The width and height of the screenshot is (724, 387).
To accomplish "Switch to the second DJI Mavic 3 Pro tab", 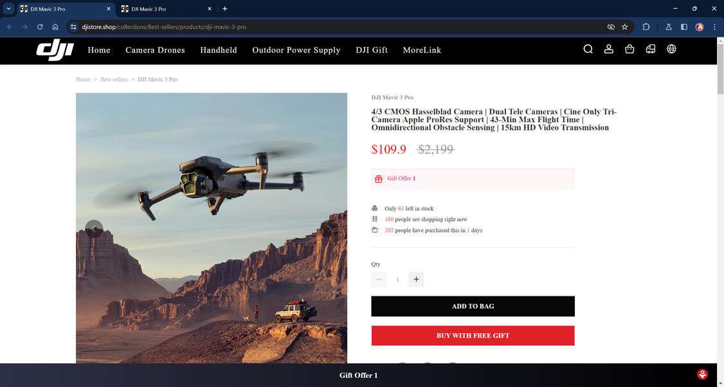I will 167,9.
